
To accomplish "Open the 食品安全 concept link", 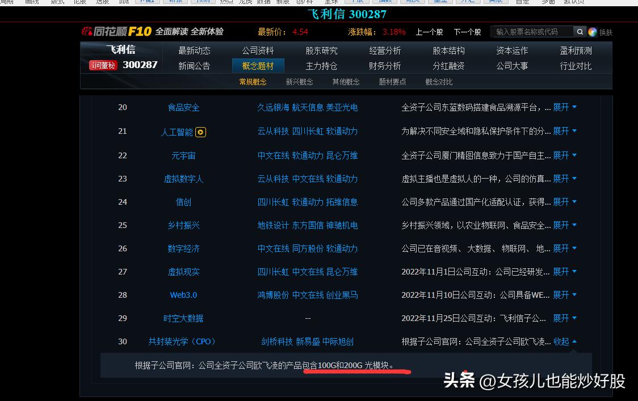I will pos(183,107).
